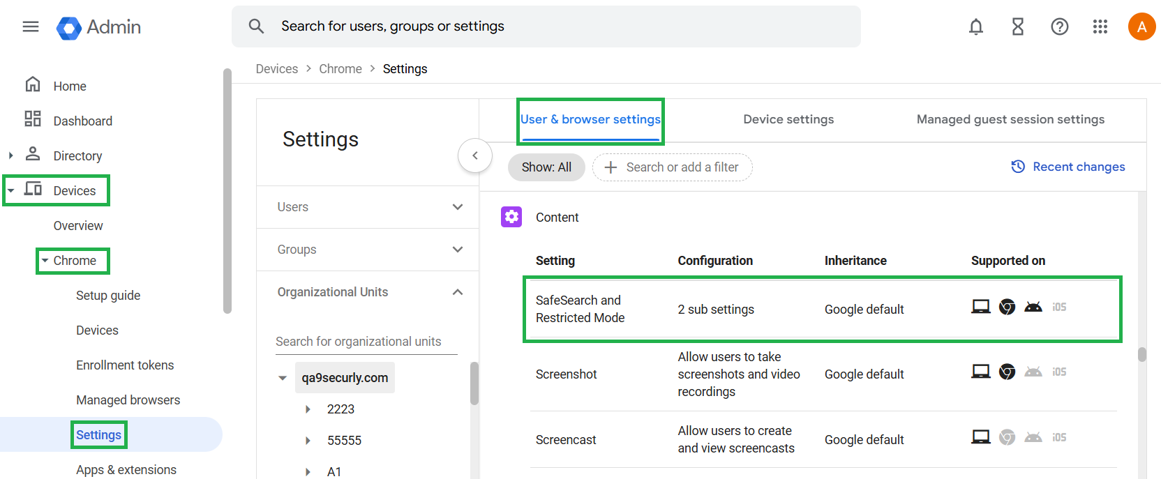Collapse the Devices menu arrow

10,190
